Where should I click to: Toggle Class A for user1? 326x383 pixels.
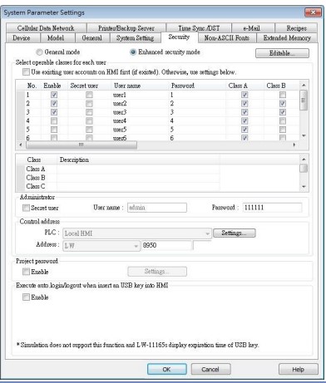(244, 95)
